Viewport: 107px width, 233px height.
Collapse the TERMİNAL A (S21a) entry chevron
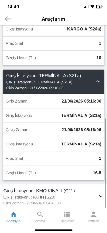click(98, 81)
